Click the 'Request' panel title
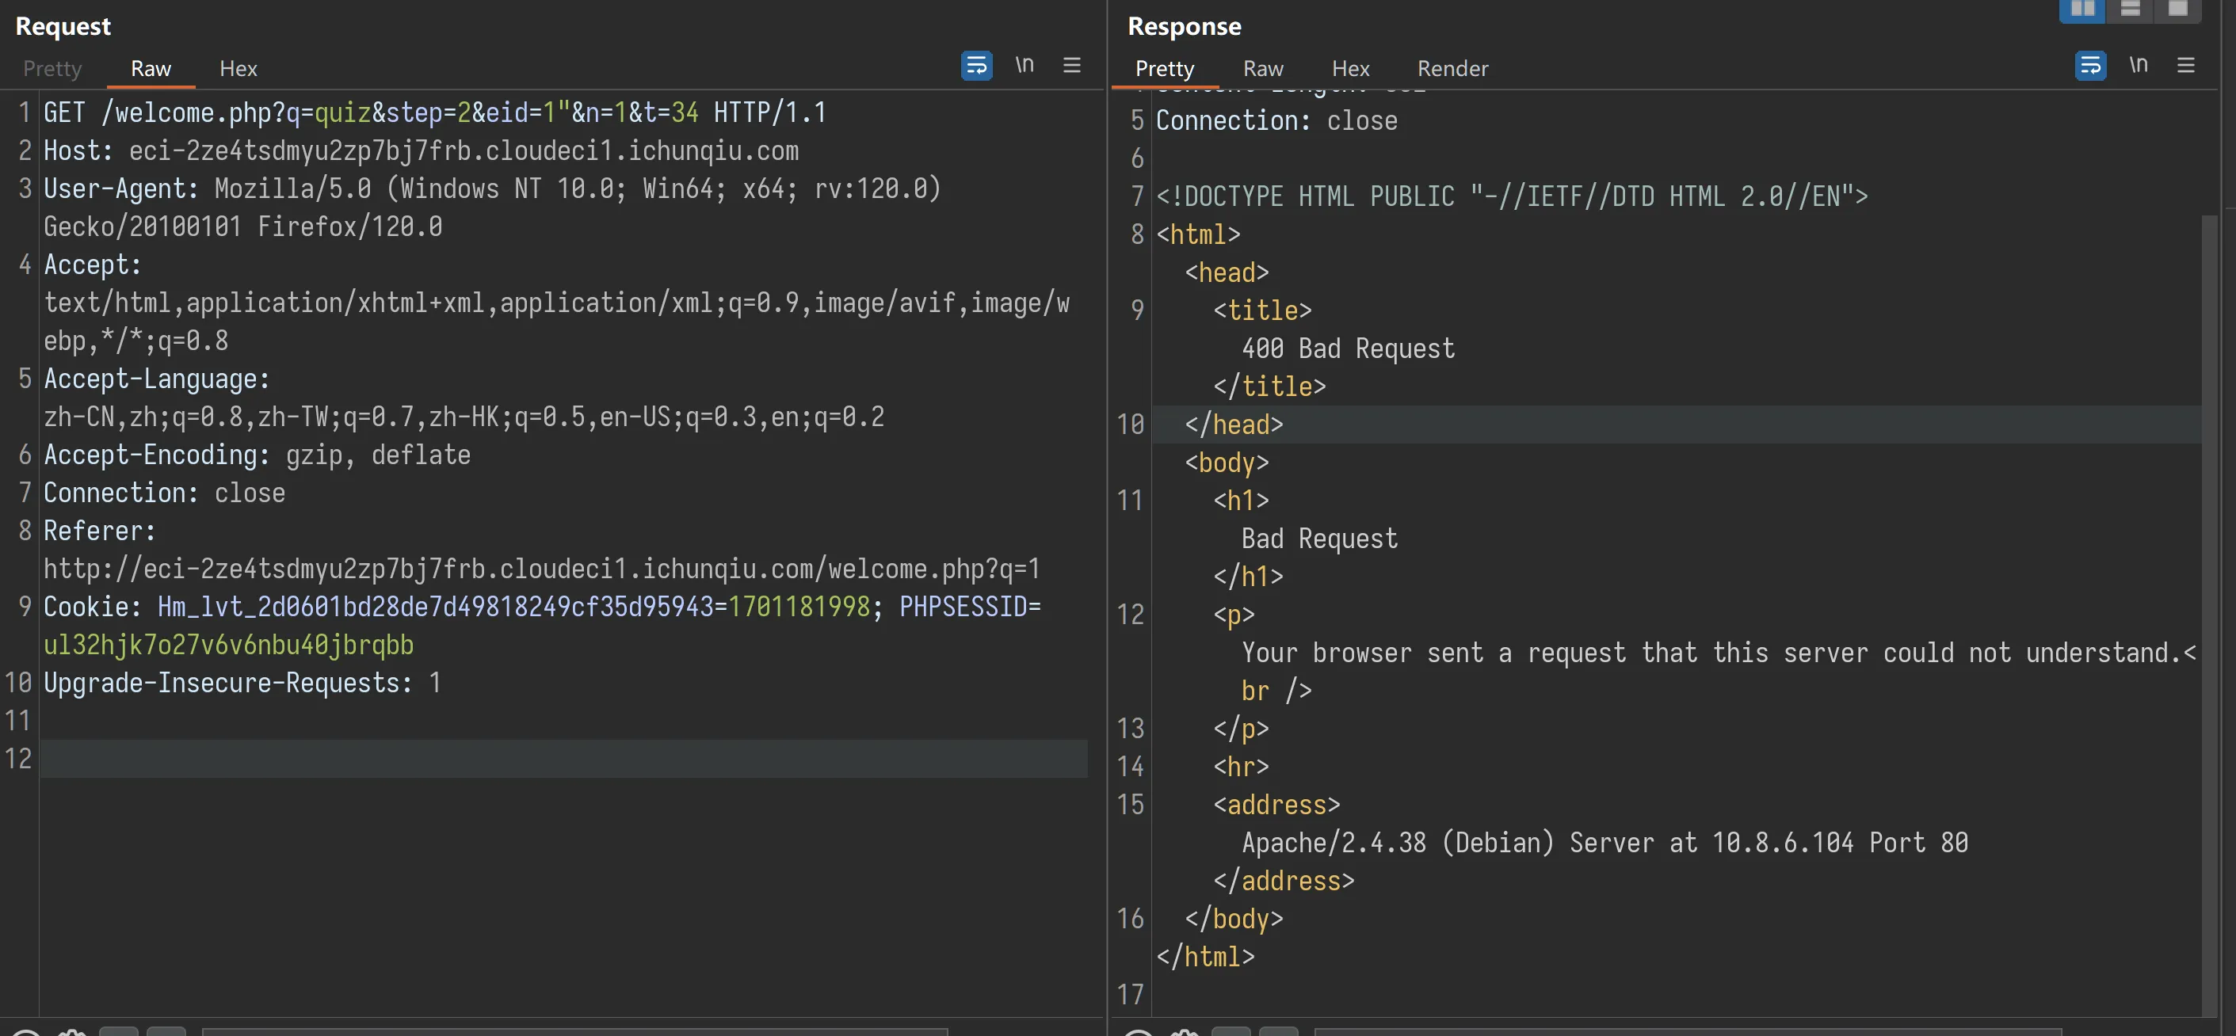This screenshot has width=2236, height=1036. [x=63, y=26]
